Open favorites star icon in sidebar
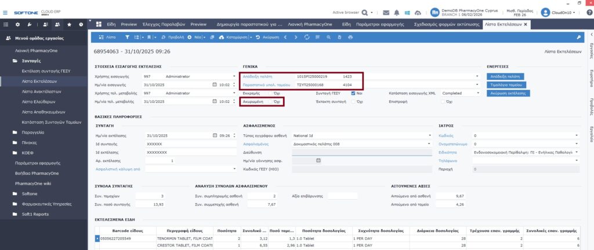Screen dimensions: 594x250 [x=70, y=24]
